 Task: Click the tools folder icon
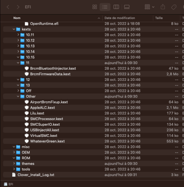pos(18,169)
